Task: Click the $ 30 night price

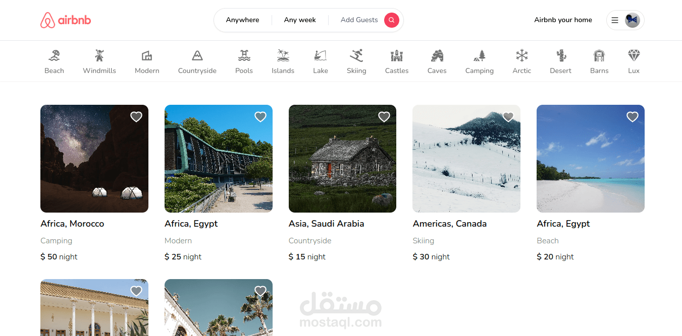Action: 431,257
